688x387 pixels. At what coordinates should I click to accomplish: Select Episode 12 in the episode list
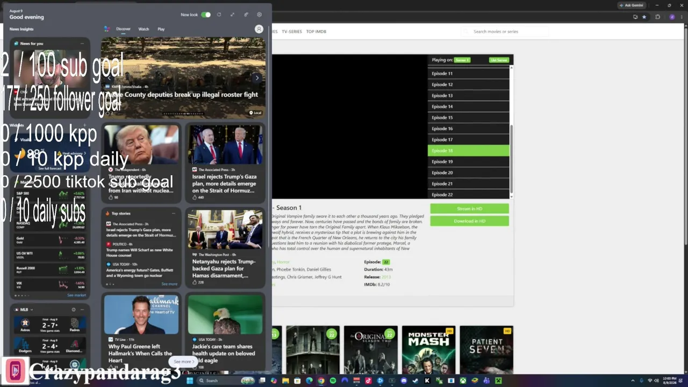click(x=468, y=84)
